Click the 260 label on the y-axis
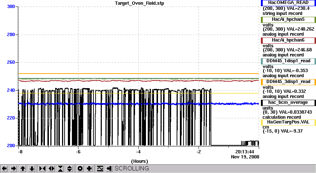The width and height of the screenshot is (316, 173). coord(11,62)
